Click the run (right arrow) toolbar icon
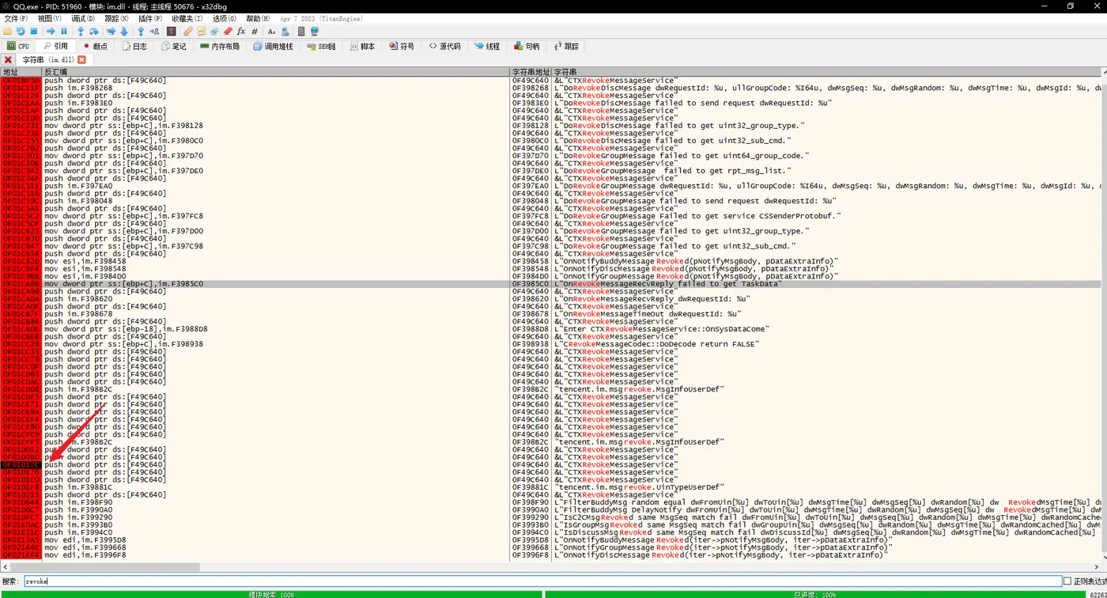This screenshot has width=1107, height=598. (x=51, y=32)
